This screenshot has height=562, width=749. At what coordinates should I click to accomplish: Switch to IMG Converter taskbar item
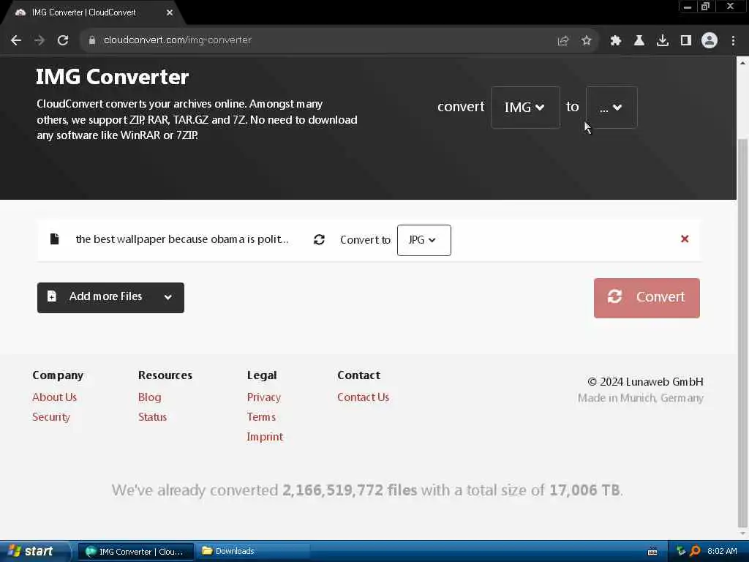(x=136, y=552)
